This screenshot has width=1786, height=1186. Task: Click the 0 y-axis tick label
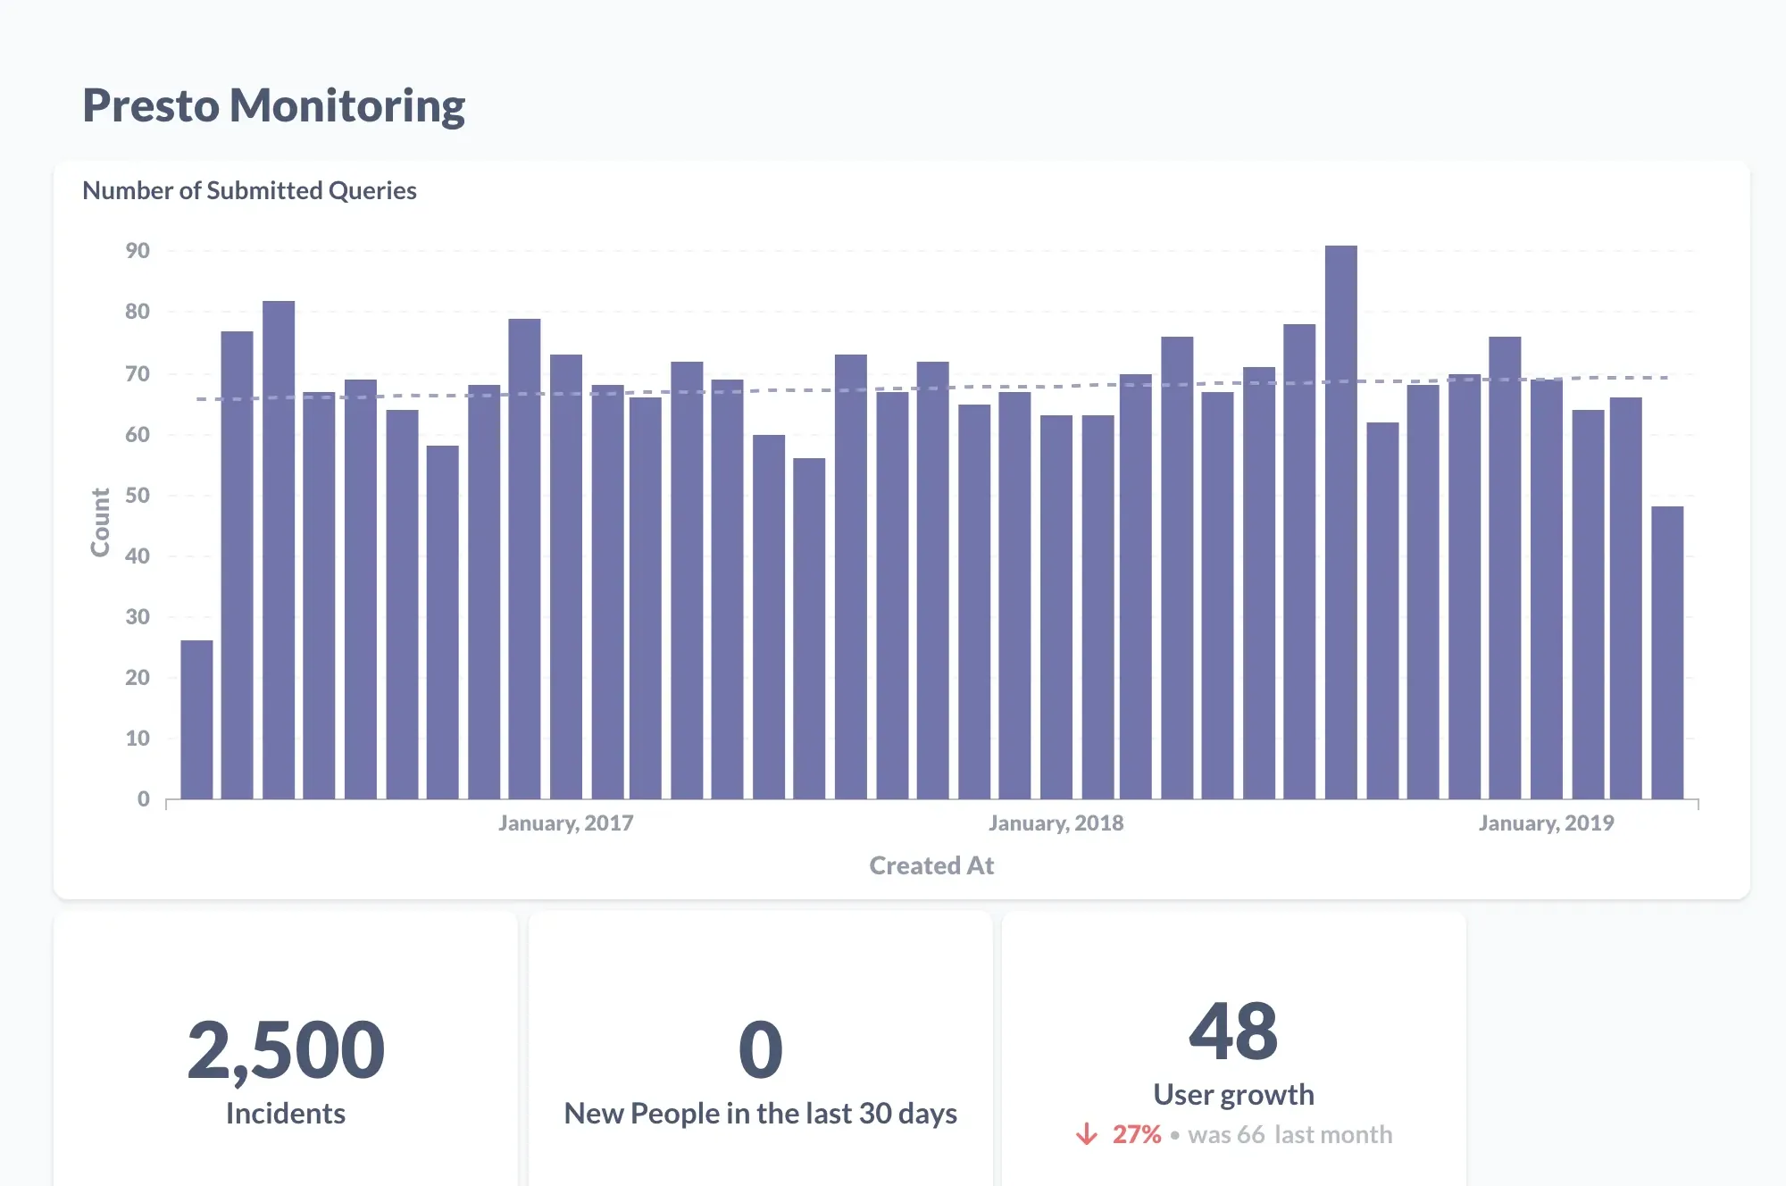coord(144,798)
